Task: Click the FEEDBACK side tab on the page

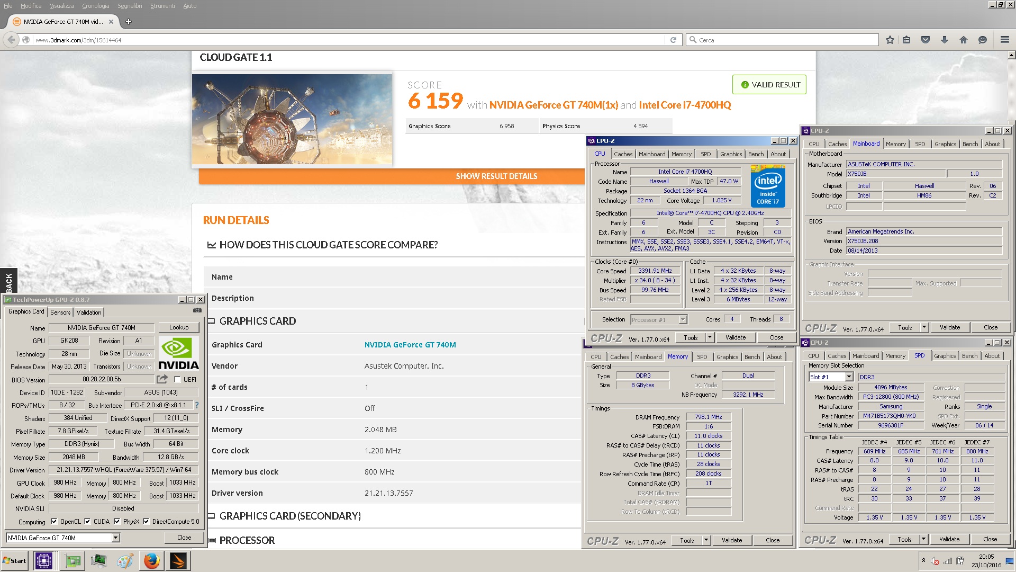Action: pos(8,281)
